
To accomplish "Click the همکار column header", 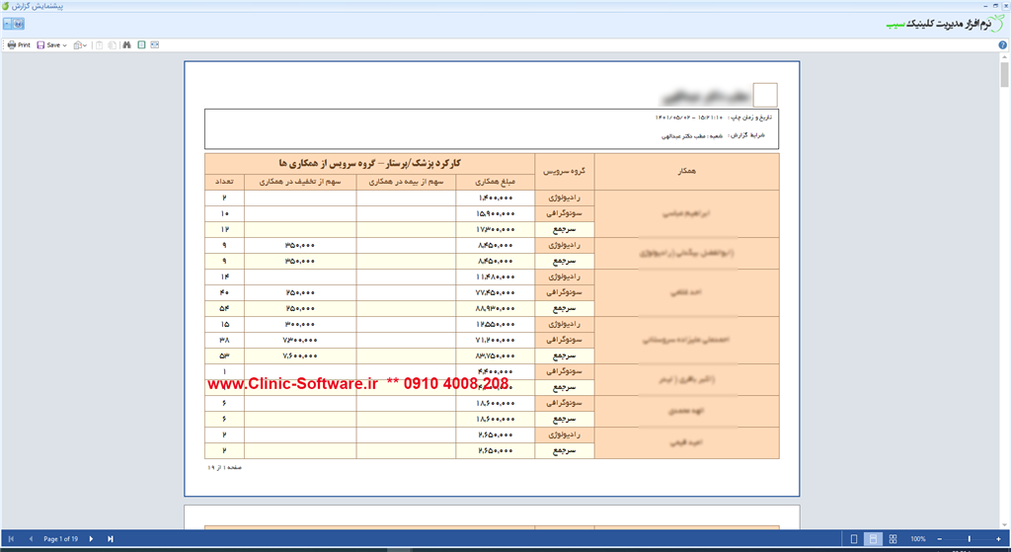I will tap(687, 172).
